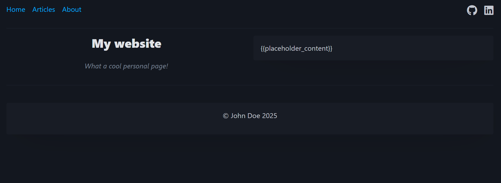Click the word "website" in the title

[x=138, y=44]
